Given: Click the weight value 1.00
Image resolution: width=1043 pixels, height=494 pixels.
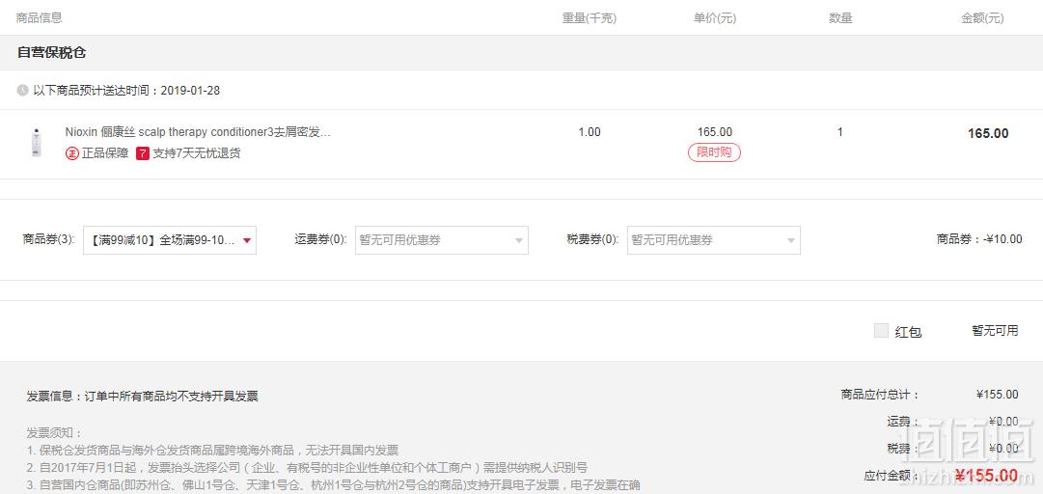Looking at the screenshot, I should click(590, 132).
